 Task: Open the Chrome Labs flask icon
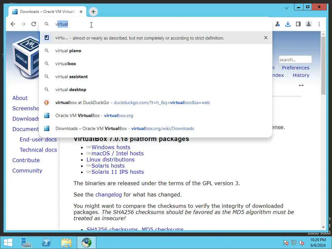coord(278,24)
